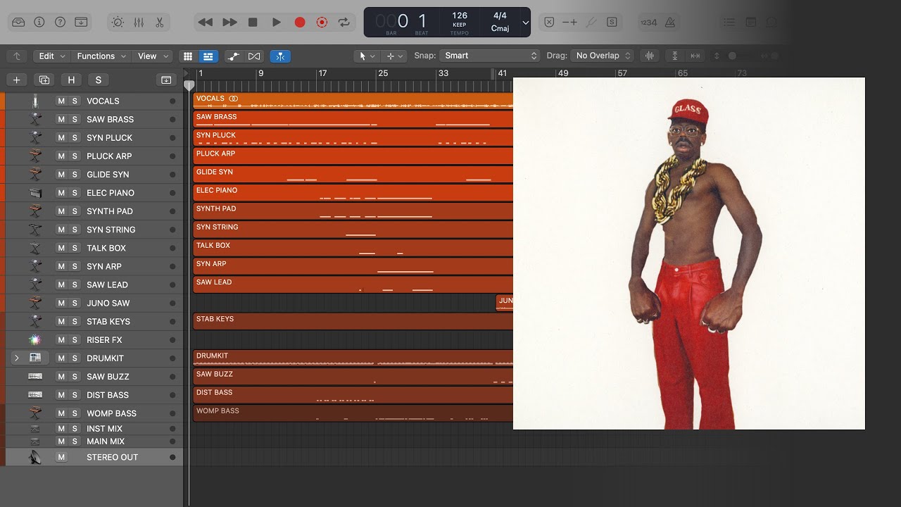Open track header options tray button
Viewport: 901px width, 507px height.
[167, 80]
